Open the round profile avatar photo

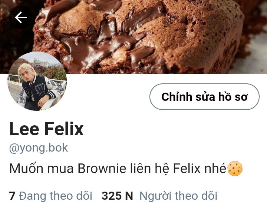point(37,81)
